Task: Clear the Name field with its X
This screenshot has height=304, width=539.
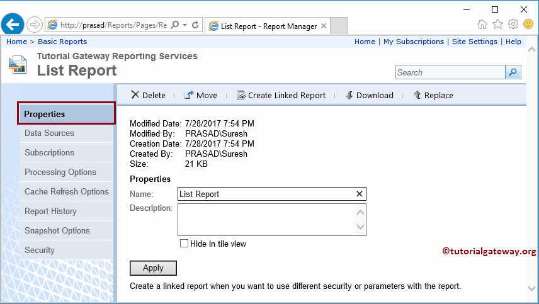Action: coord(359,194)
